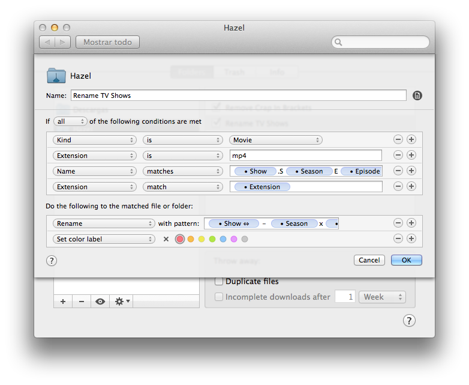Open the is operator dropdown beside Movie
The width and height of the screenshot is (469, 385).
[183, 140]
